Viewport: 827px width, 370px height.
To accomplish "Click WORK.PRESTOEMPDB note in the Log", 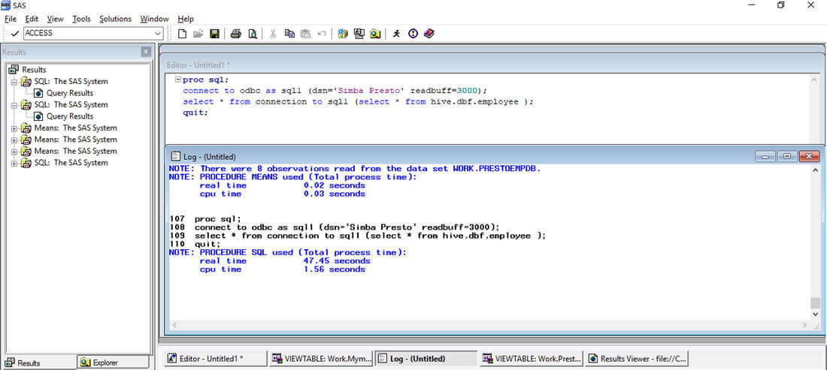I will coord(355,168).
